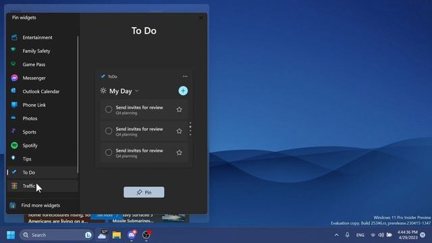Screen dimensions: 432x243
Task: Click the Game Pass Xbox icon
Action: [x=13, y=63]
